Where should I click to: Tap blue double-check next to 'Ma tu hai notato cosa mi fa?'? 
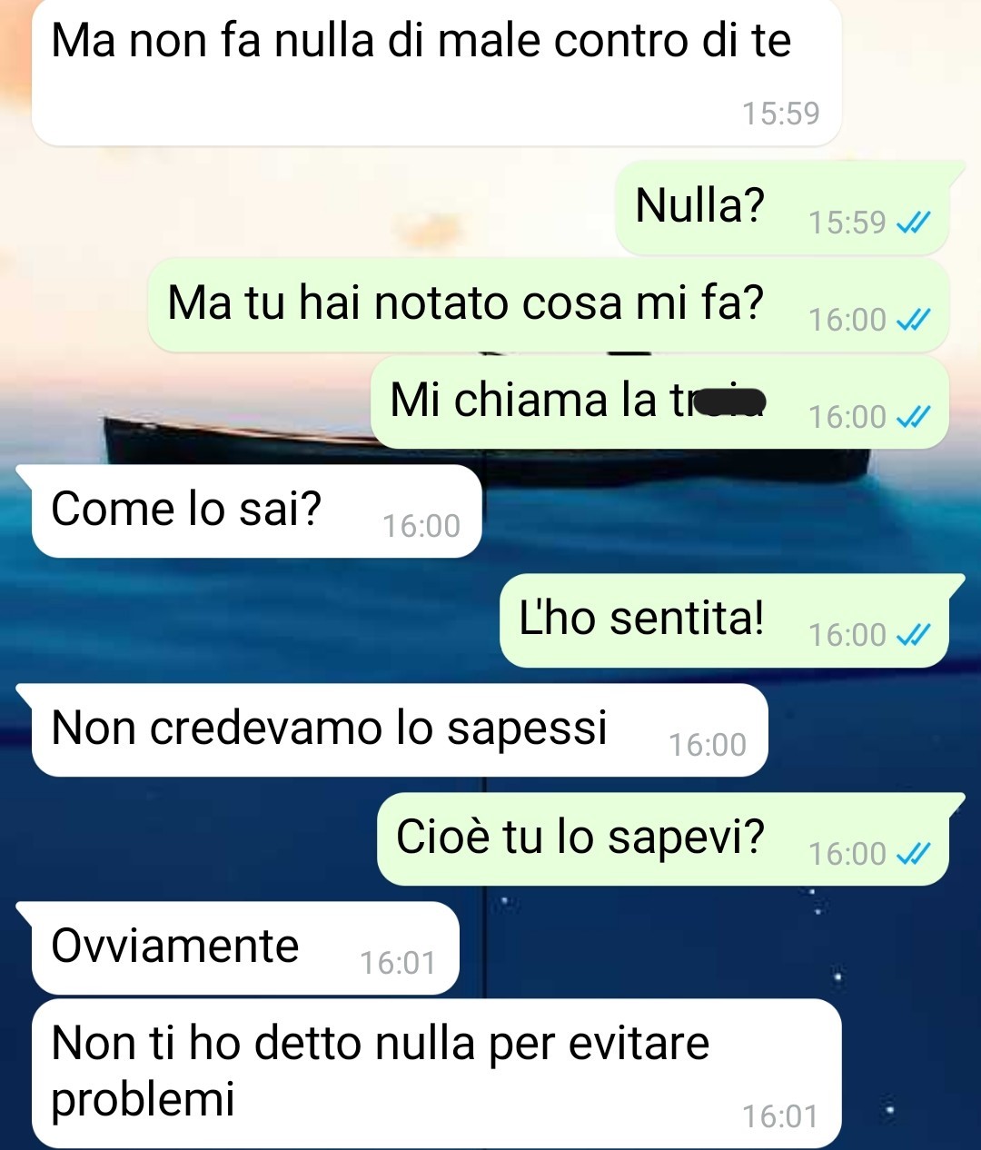914,320
